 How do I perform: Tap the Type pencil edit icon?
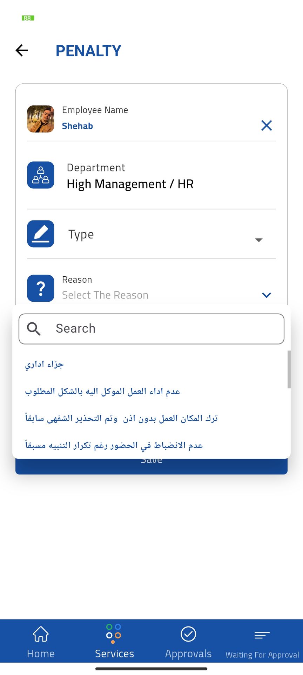pyautogui.click(x=41, y=234)
